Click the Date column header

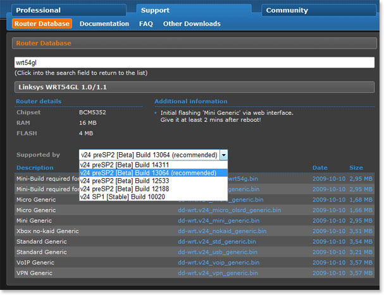pos(320,168)
